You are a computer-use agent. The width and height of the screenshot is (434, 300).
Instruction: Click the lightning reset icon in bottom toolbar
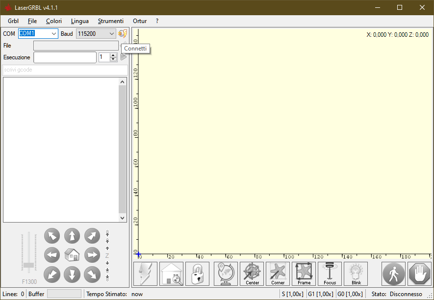[145, 274]
